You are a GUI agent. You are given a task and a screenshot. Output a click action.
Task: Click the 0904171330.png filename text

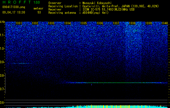pos(14,7)
